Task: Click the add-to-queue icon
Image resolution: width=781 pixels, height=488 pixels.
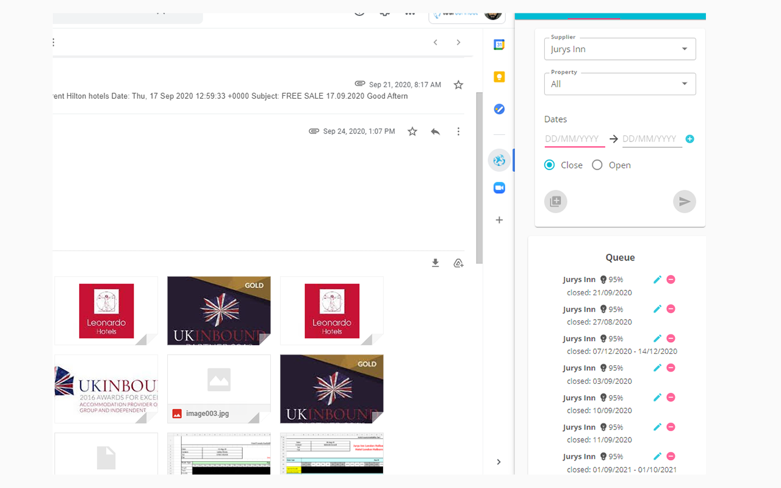Action: [555, 201]
